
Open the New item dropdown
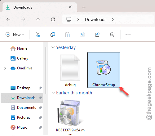[x=15, y=35]
